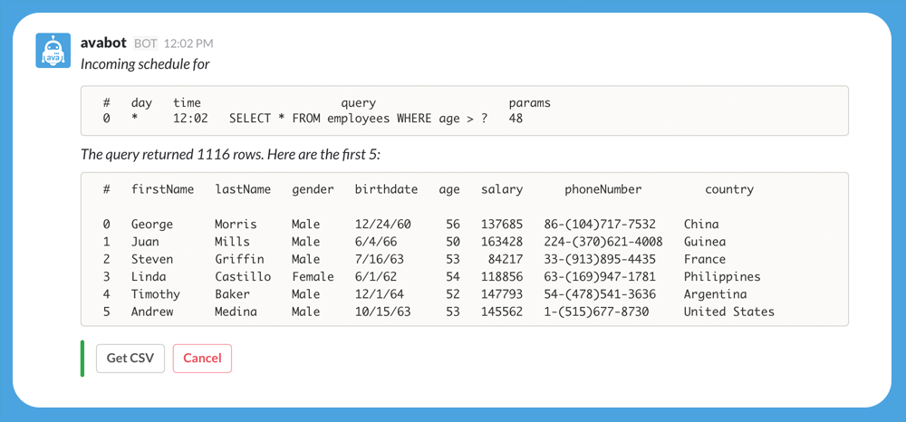
Task: Click the age value 56
Action: point(453,224)
